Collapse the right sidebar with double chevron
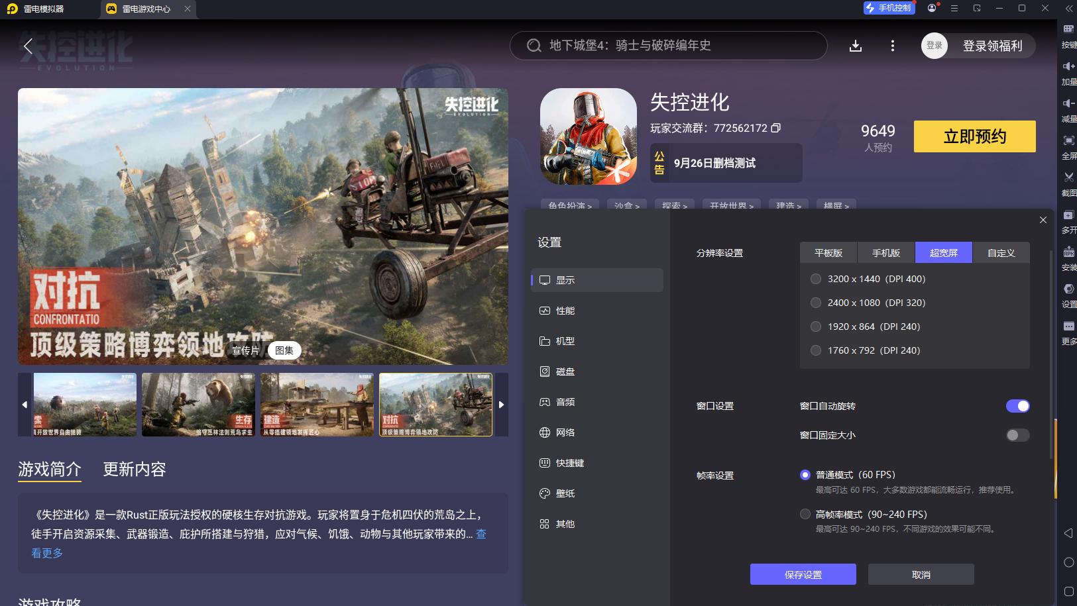The image size is (1077, 606). [1068, 9]
